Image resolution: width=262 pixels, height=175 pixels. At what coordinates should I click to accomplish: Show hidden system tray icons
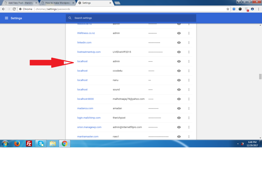coord(238,144)
